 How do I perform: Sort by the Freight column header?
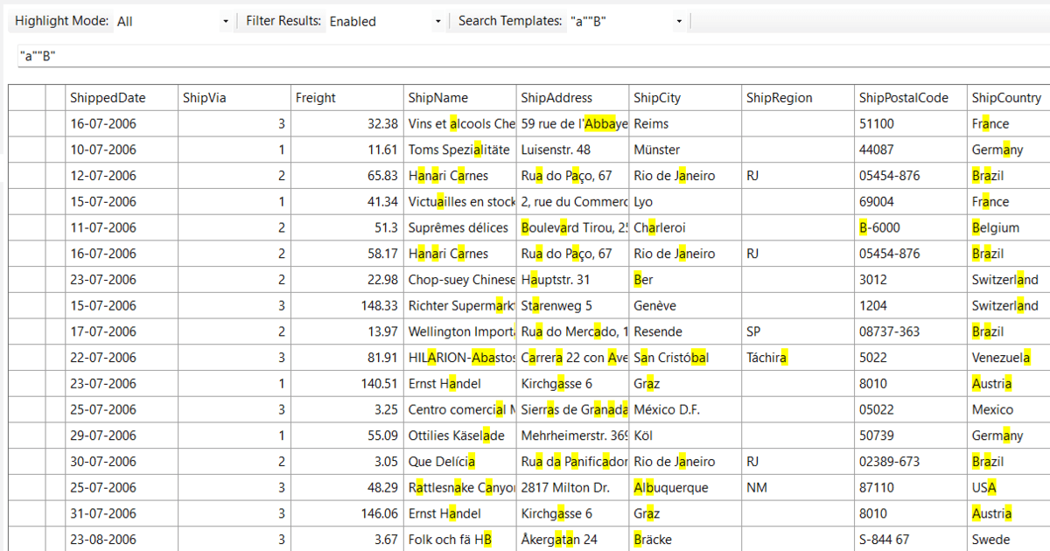pyautogui.click(x=346, y=97)
